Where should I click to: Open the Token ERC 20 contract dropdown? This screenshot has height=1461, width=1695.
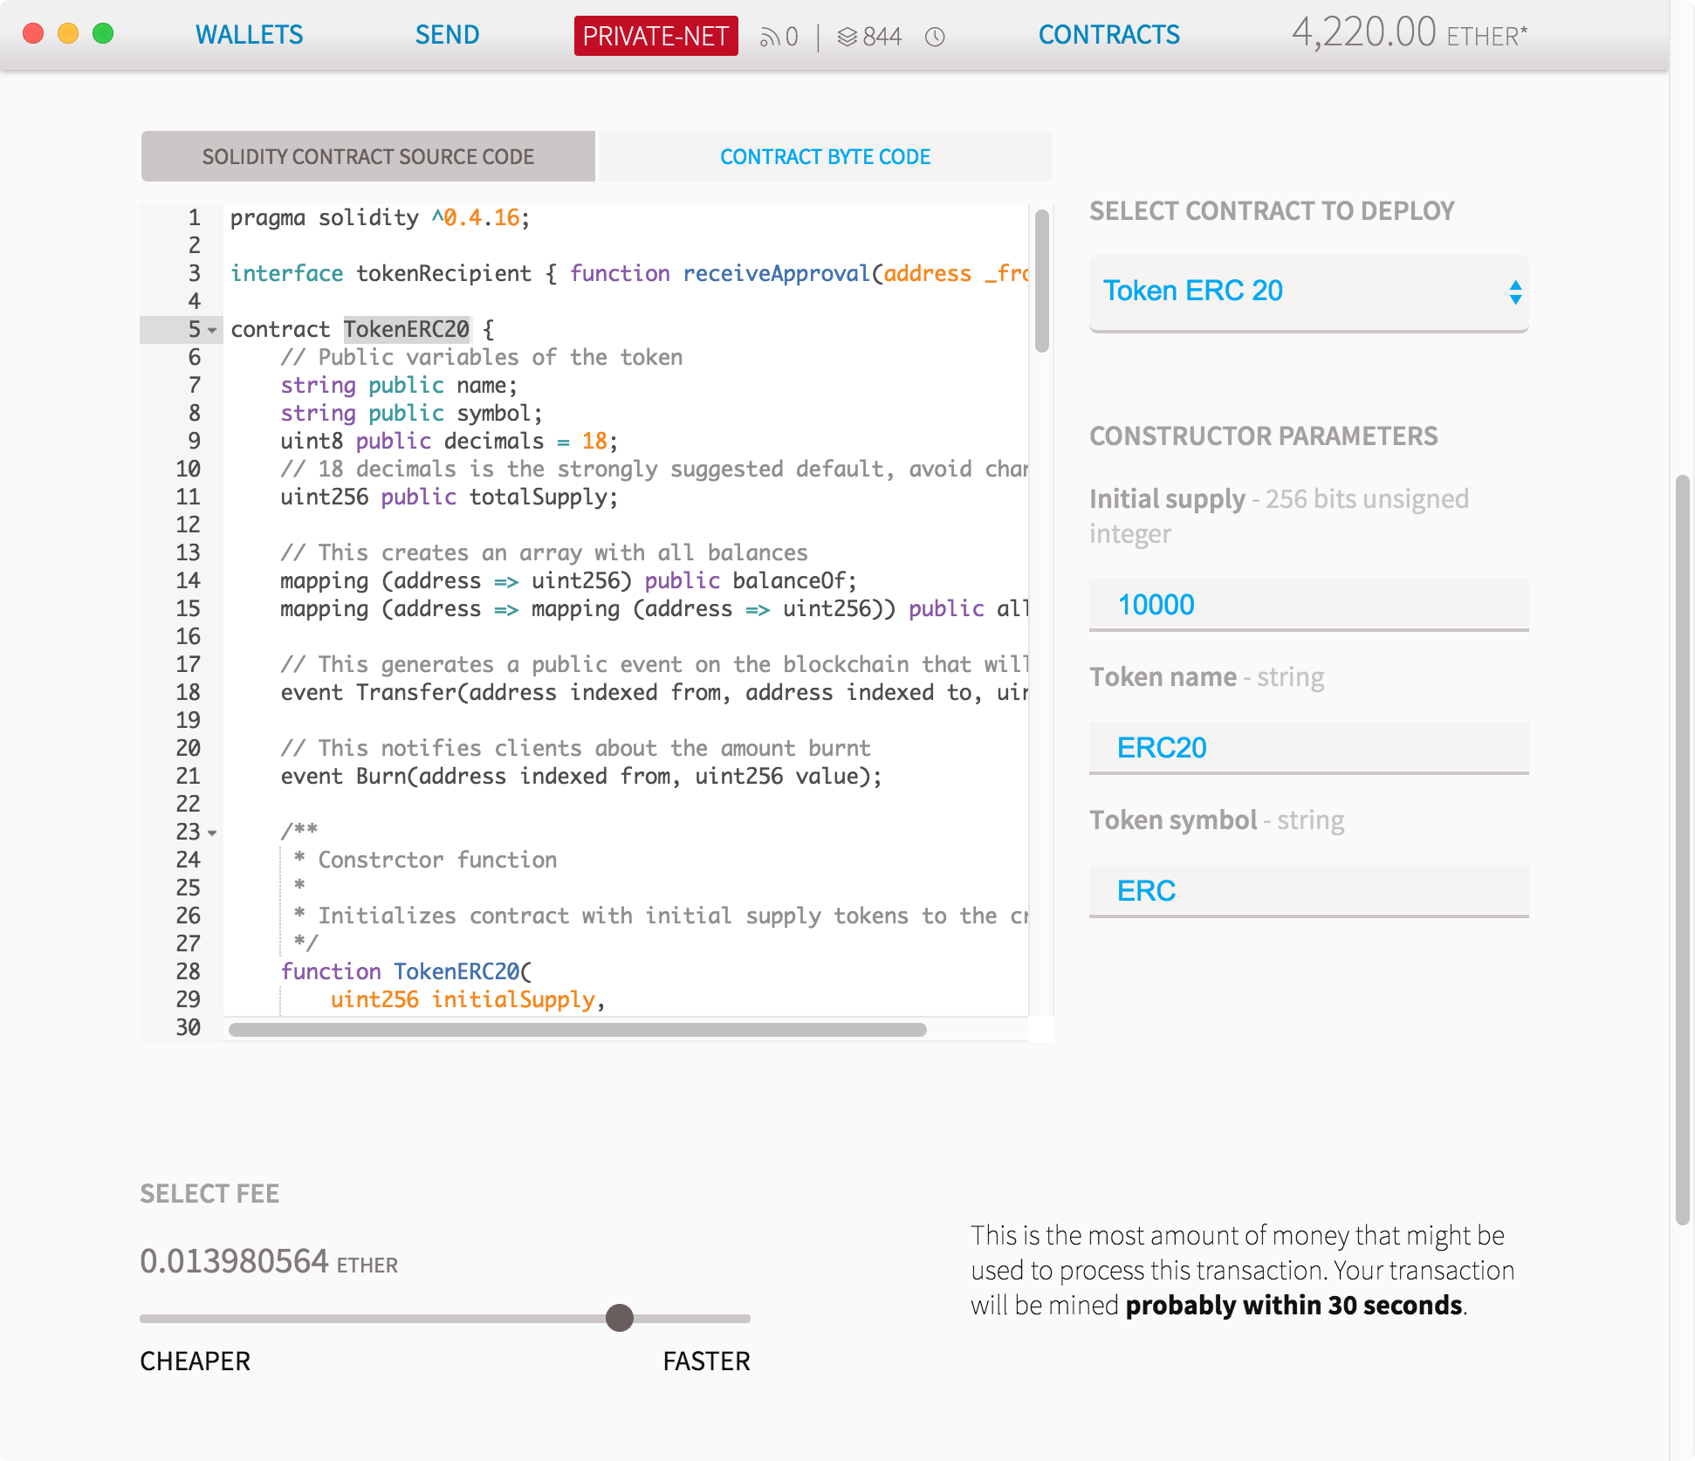coord(1308,292)
